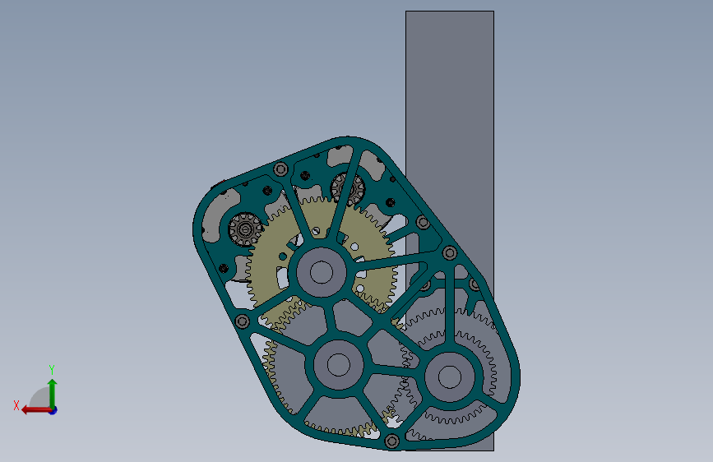This screenshot has height=462, width=713.
Task: Select the bolt at the bottom of the teal frame
Action: (x=392, y=441)
